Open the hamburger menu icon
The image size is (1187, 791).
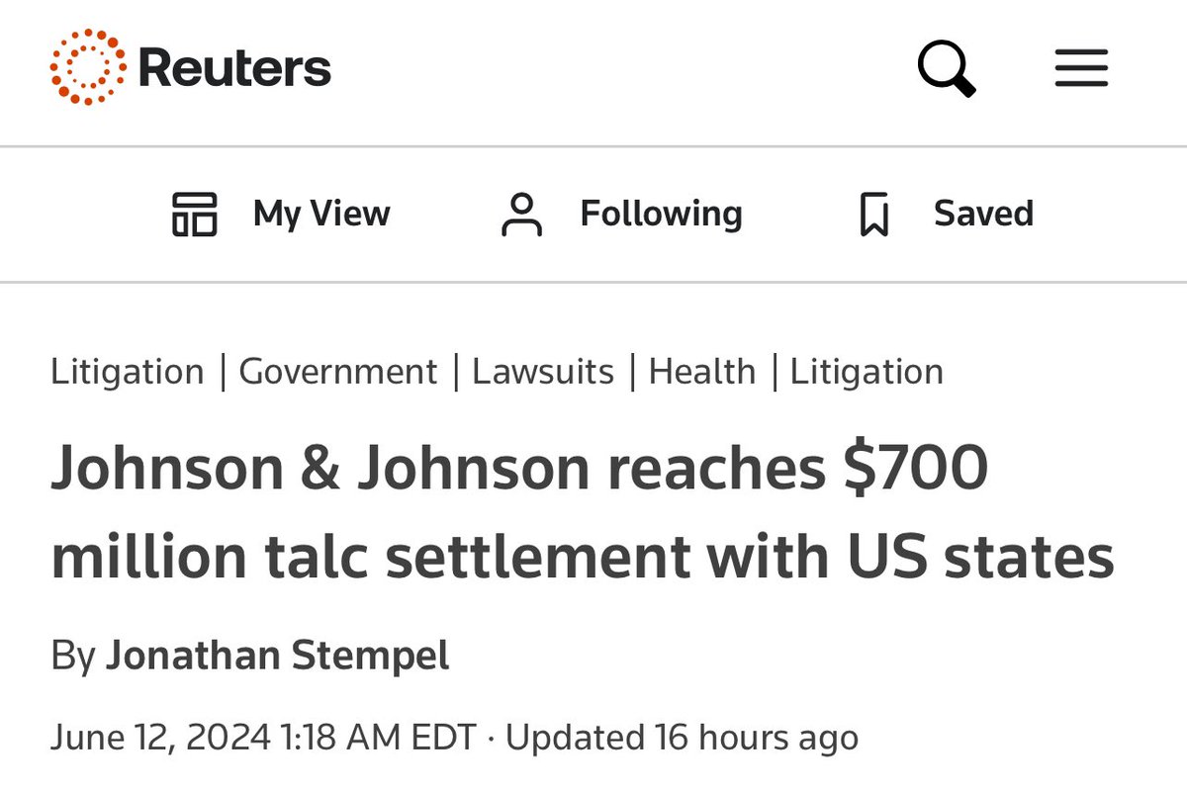click(1081, 69)
